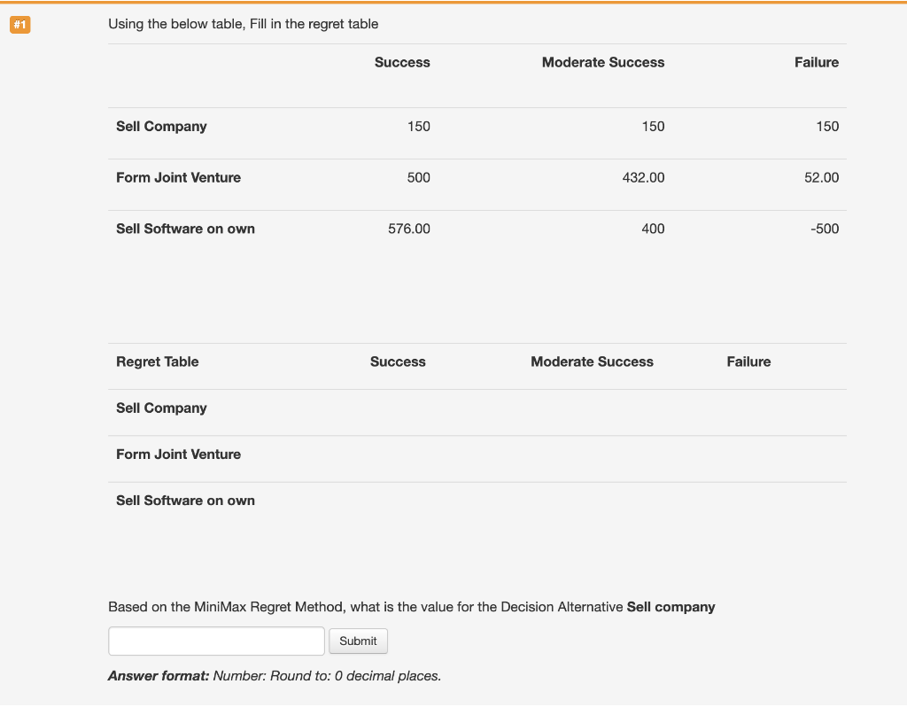
Task: Click the orange #1 question badge
Action: (x=19, y=25)
